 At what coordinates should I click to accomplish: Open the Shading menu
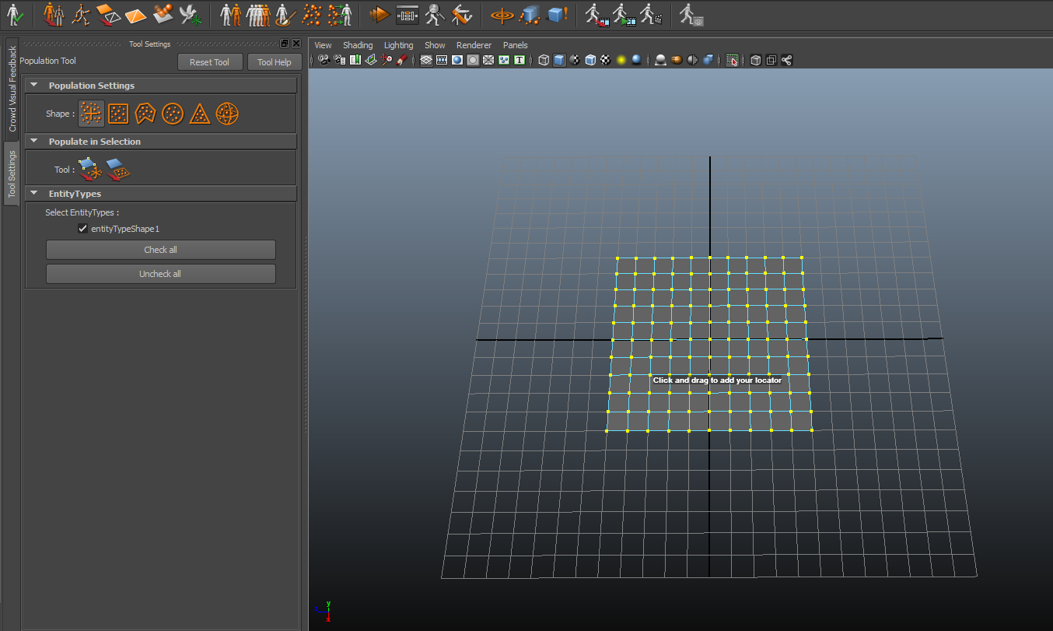click(358, 45)
